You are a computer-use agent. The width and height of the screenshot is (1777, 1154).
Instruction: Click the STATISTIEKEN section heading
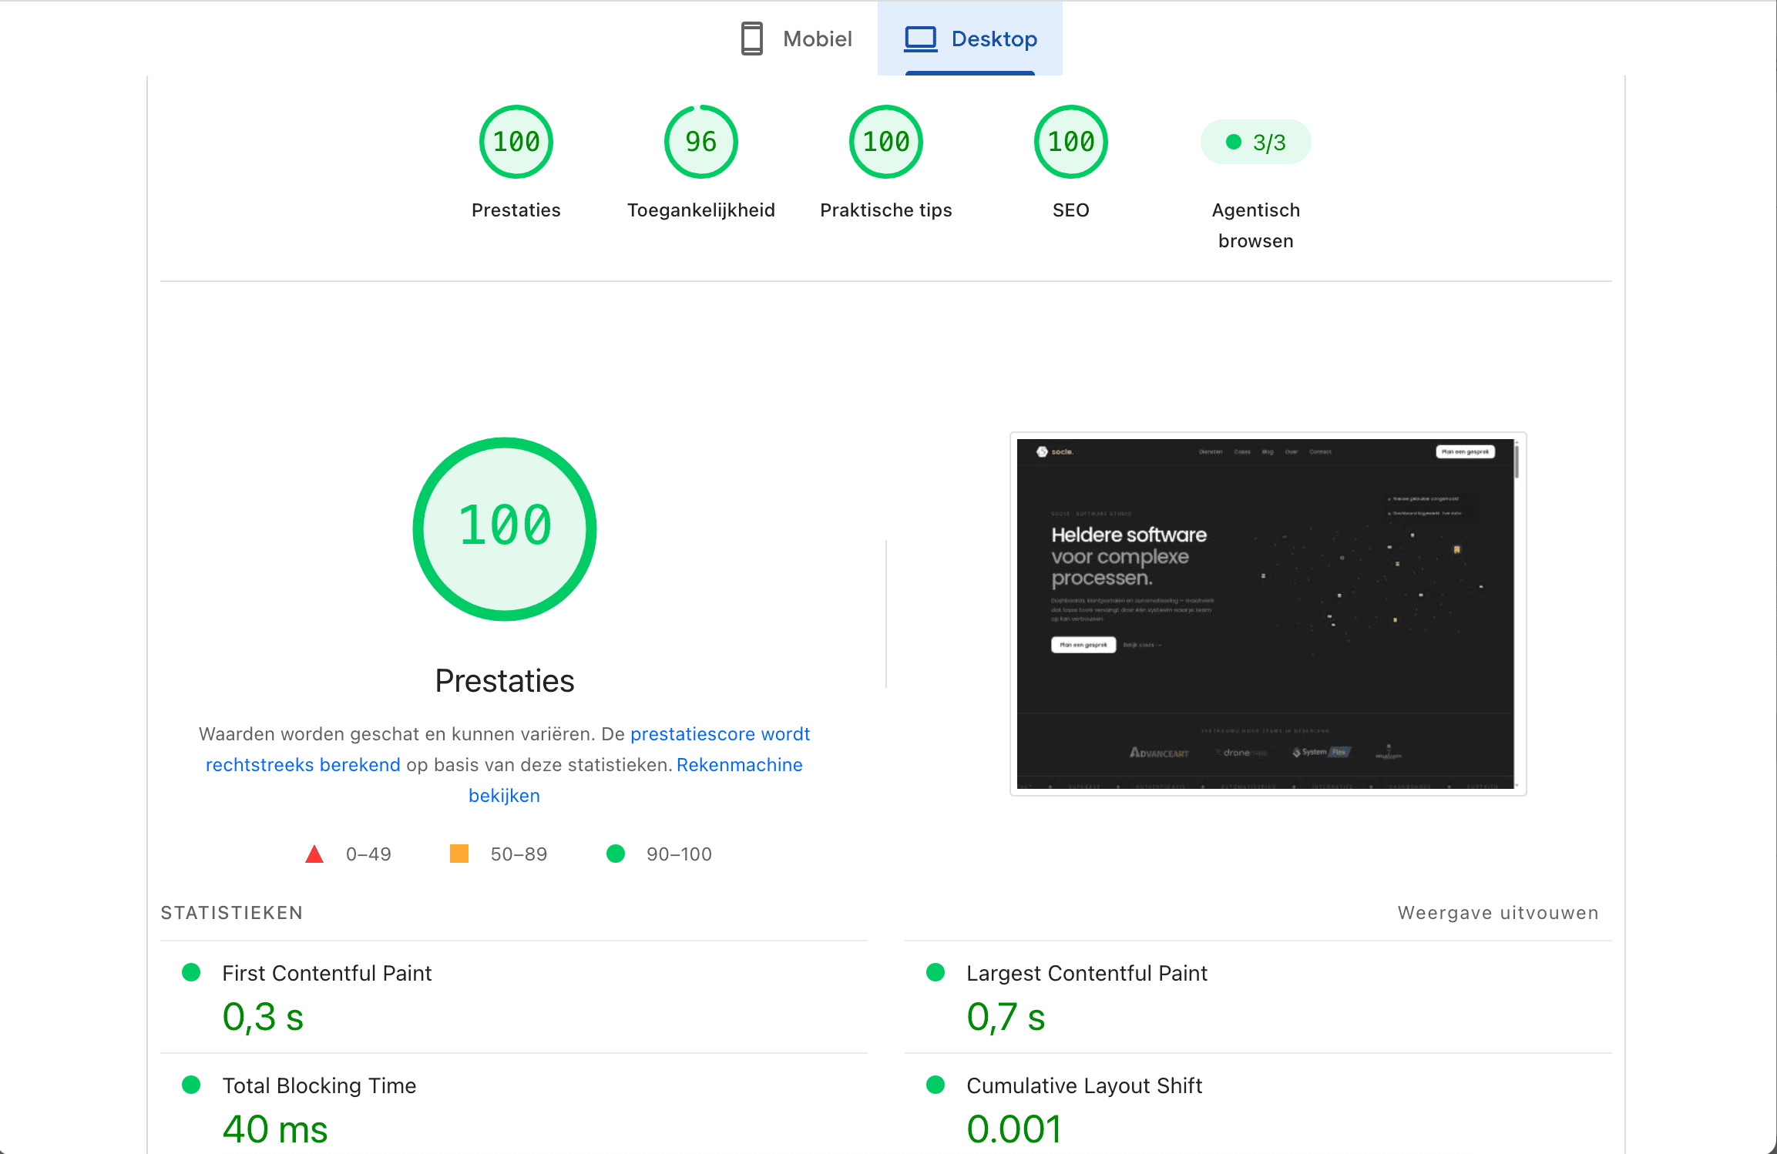232,913
